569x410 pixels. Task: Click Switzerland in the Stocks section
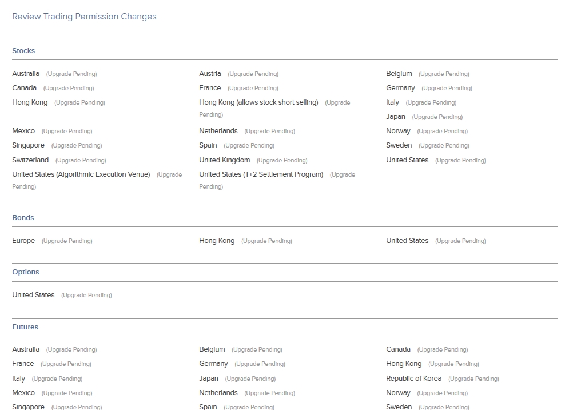click(30, 160)
